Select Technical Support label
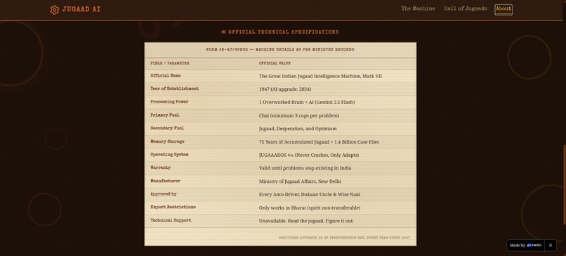 171,221
